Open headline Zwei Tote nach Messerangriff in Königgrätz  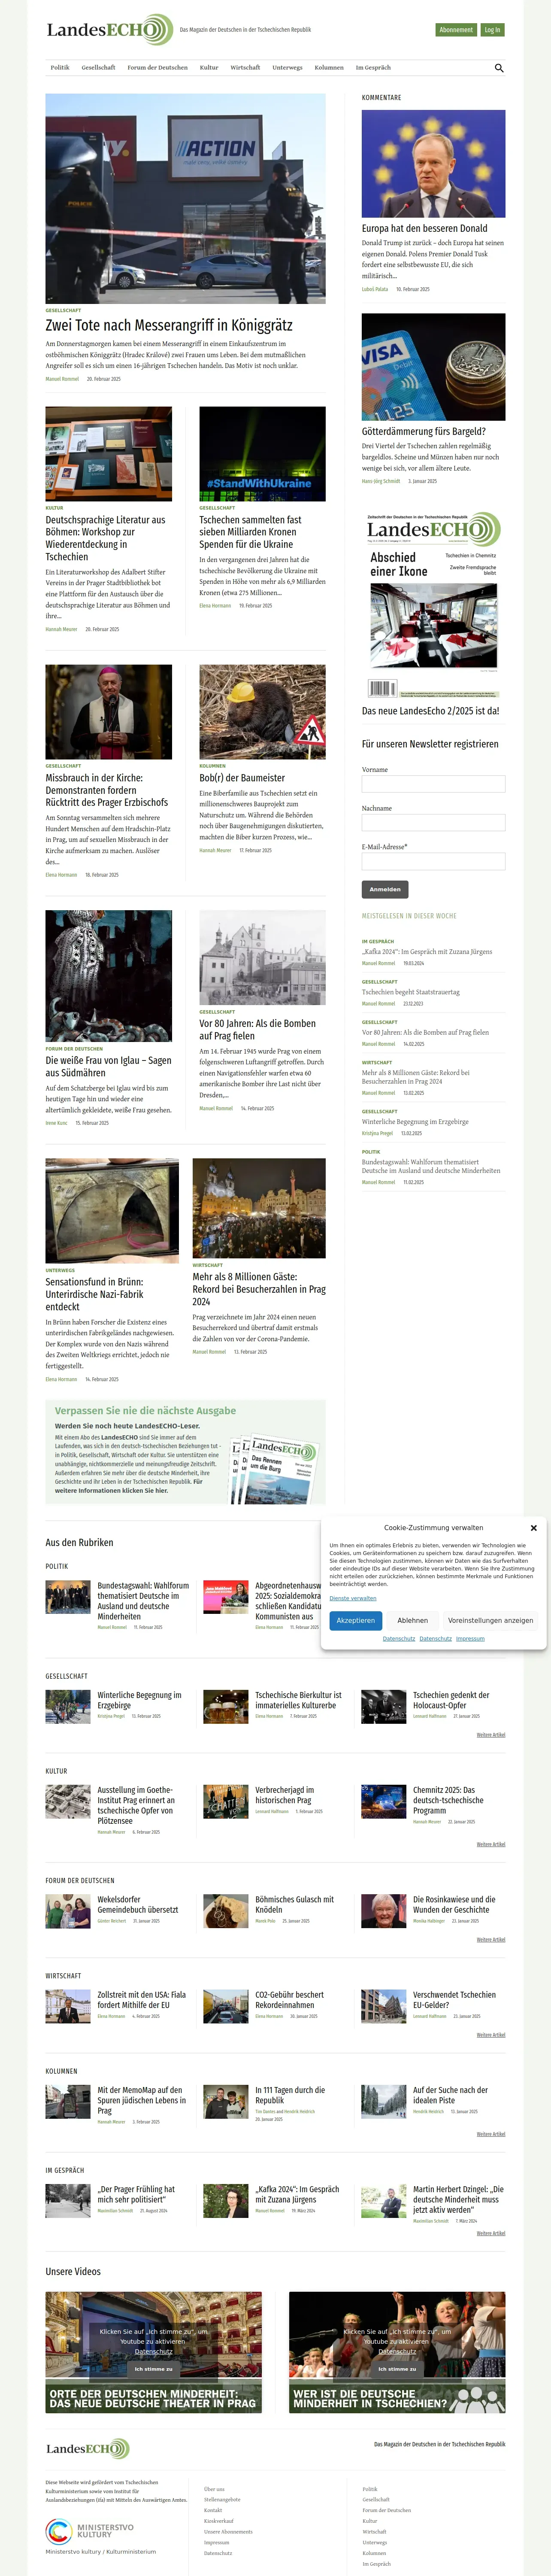click(169, 325)
